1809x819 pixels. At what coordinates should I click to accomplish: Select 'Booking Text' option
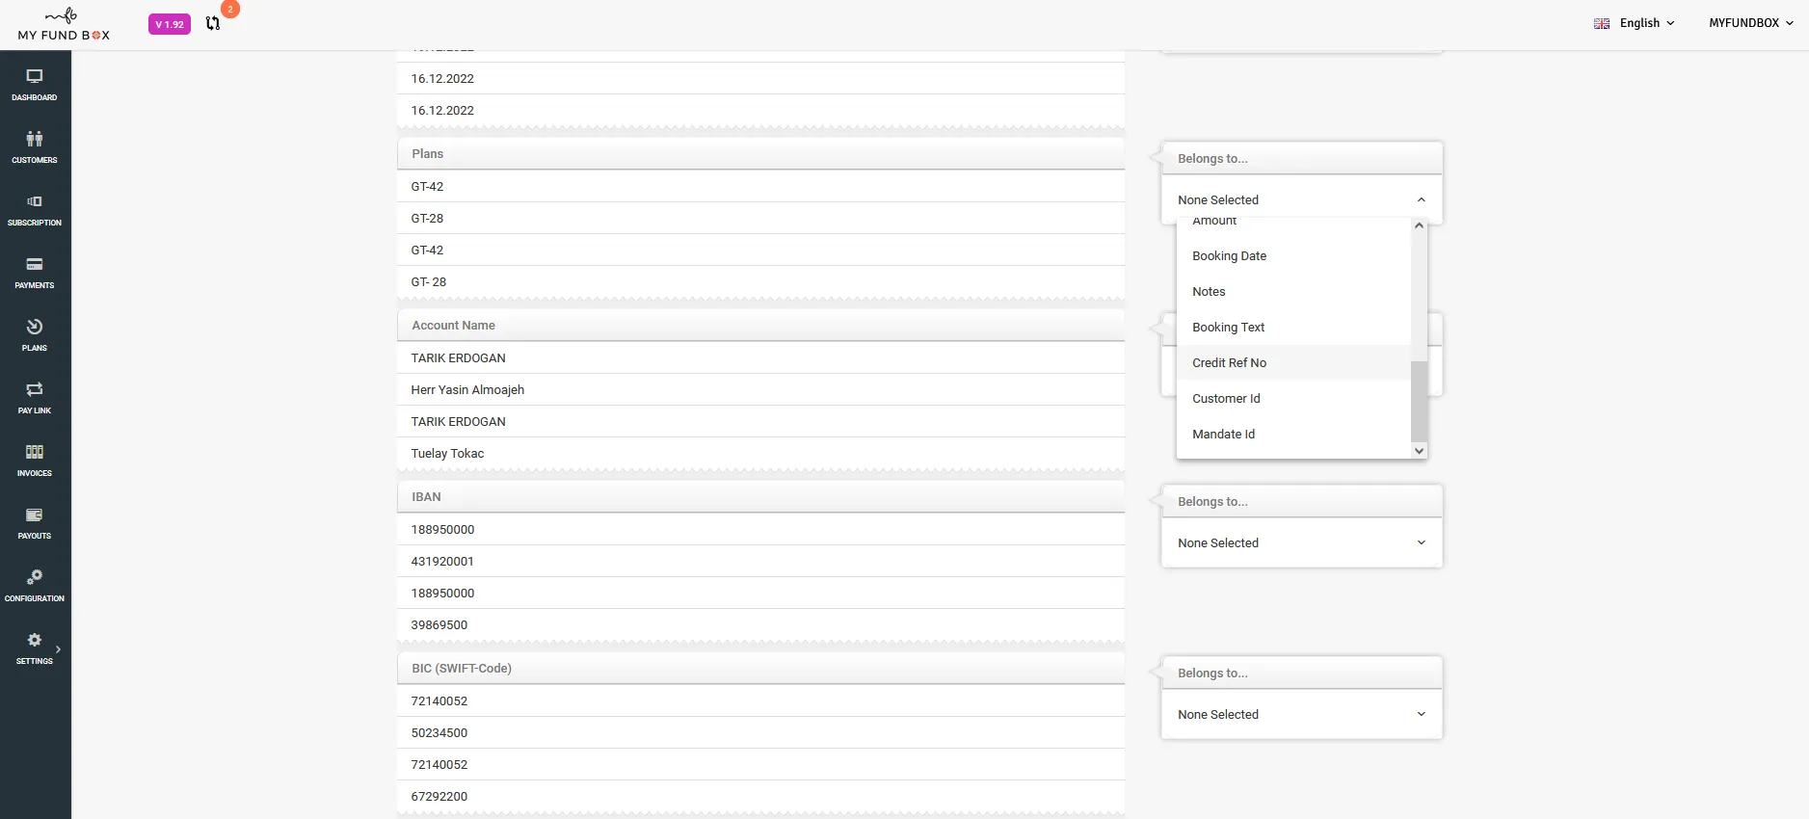tap(1294, 327)
